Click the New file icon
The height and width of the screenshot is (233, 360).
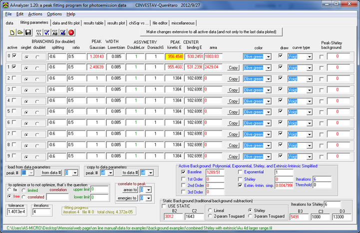point(12,32)
